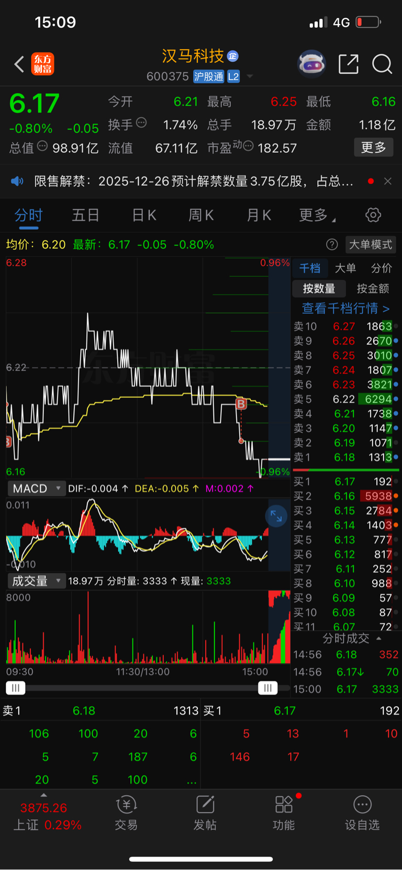Choose 按金额 display option
Screen dimensions: 402x870
pyautogui.click(x=373, y=288)
